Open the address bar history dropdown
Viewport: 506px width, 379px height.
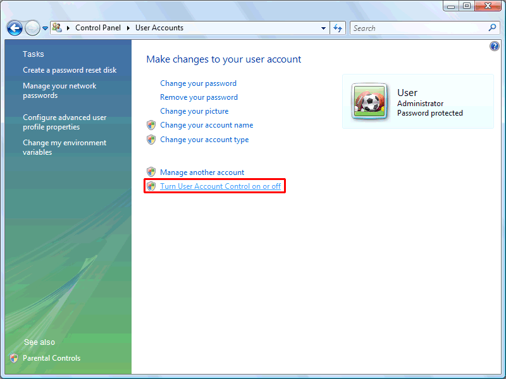(323, 28)
